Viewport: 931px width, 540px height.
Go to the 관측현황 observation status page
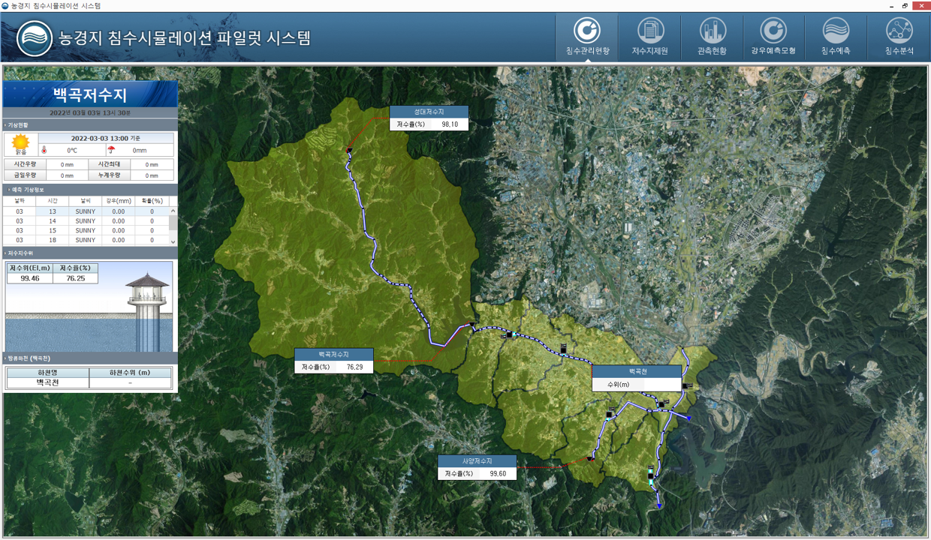(712, 37)
